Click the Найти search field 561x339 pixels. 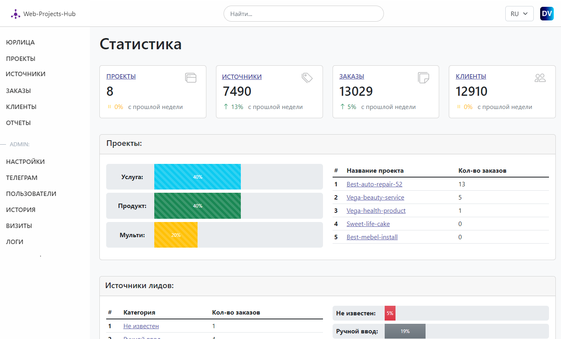pos(303,13)
